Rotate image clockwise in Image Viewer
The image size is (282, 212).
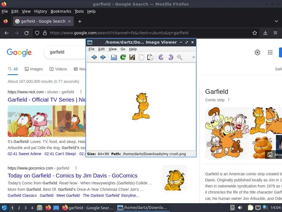pyautogui.click(x=161, y=57)
